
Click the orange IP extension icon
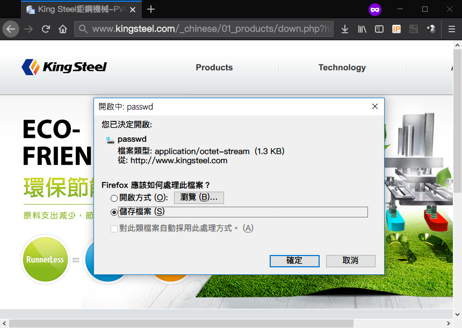click(x=396, y=29)
